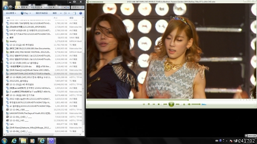Open the view options dropdown arrow

pos(69,13)
